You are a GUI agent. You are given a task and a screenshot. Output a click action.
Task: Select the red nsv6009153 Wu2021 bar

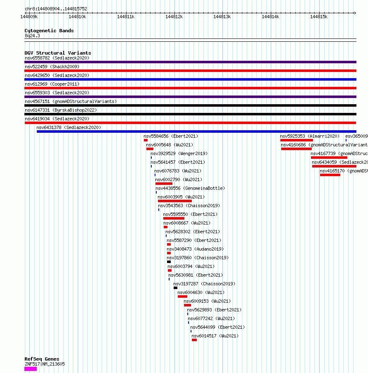[x=187, y=305]
